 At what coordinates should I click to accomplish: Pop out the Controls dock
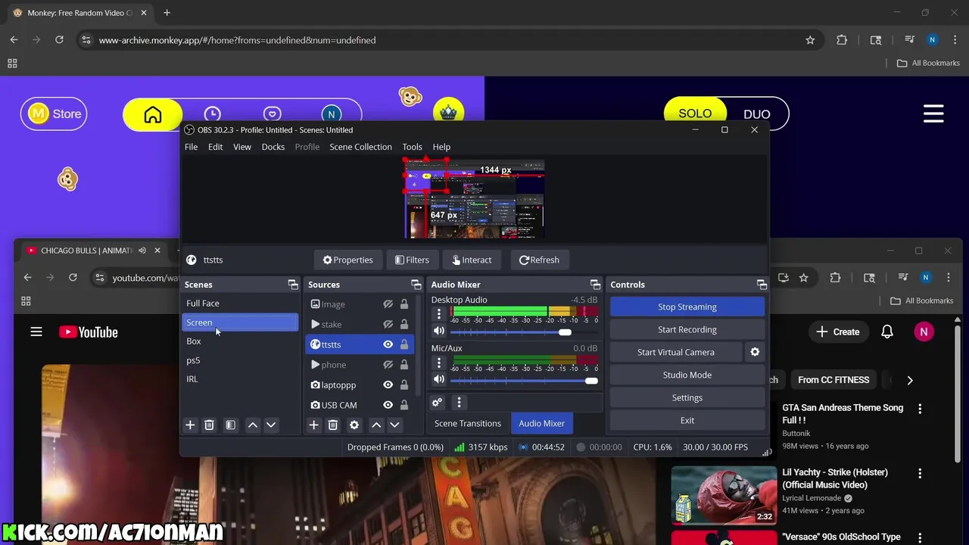click(762, 285)
